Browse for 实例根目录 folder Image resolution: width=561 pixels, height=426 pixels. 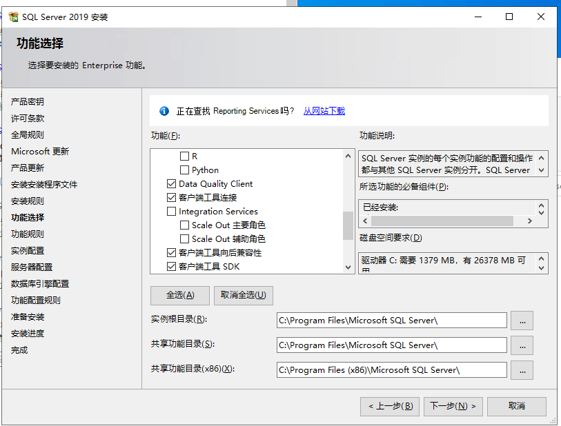(522, 321)
